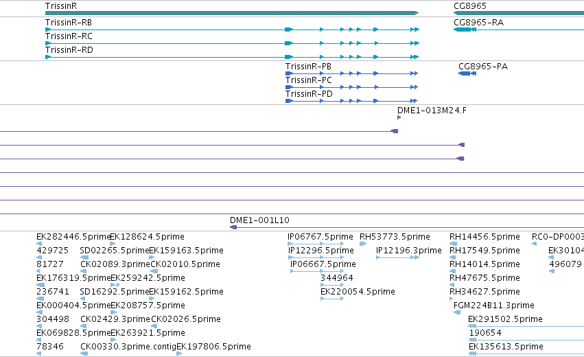Open the TrissinR-RB transcript label

pos(69,23)
